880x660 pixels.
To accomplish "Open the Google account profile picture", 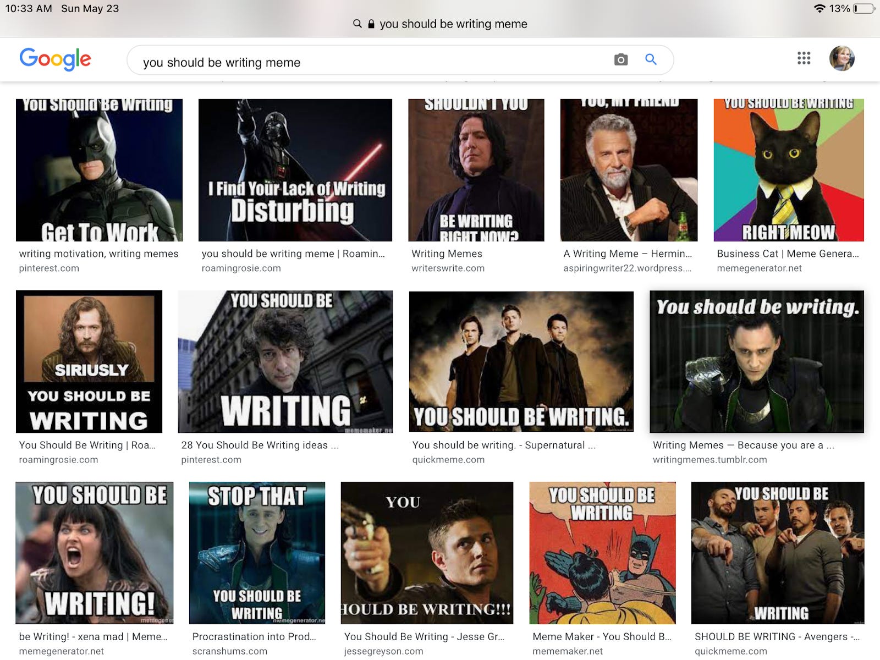I will pos(842,58).
